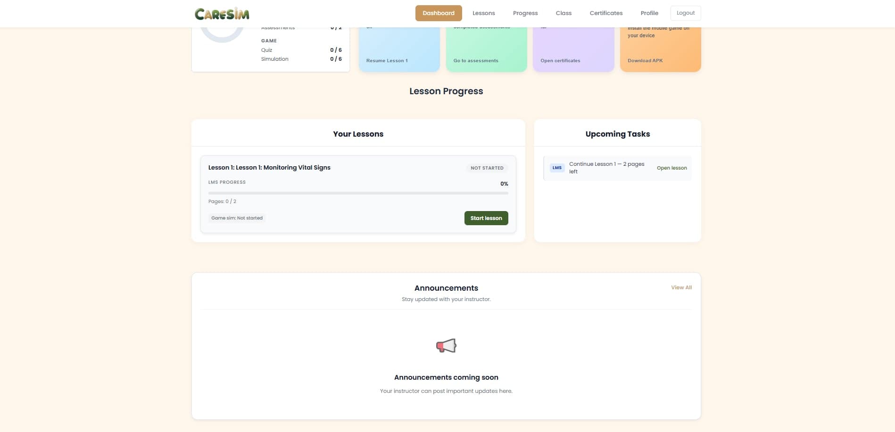Screen dimensions: 895x432
Task: Open the Class tab
Action: pos(563,13)
